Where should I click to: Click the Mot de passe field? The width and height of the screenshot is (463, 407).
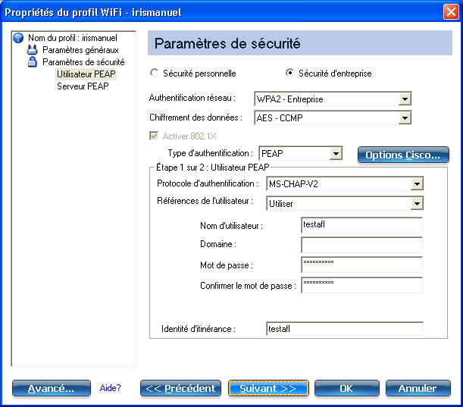(361, 265)
